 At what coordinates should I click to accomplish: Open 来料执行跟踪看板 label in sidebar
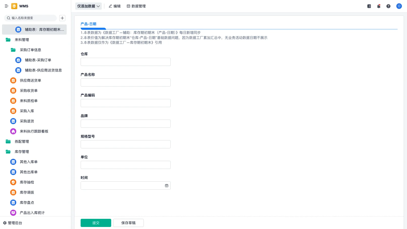coord(34,131)
